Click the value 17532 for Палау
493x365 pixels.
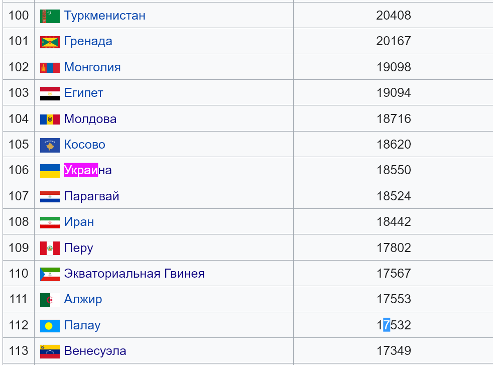394,325
